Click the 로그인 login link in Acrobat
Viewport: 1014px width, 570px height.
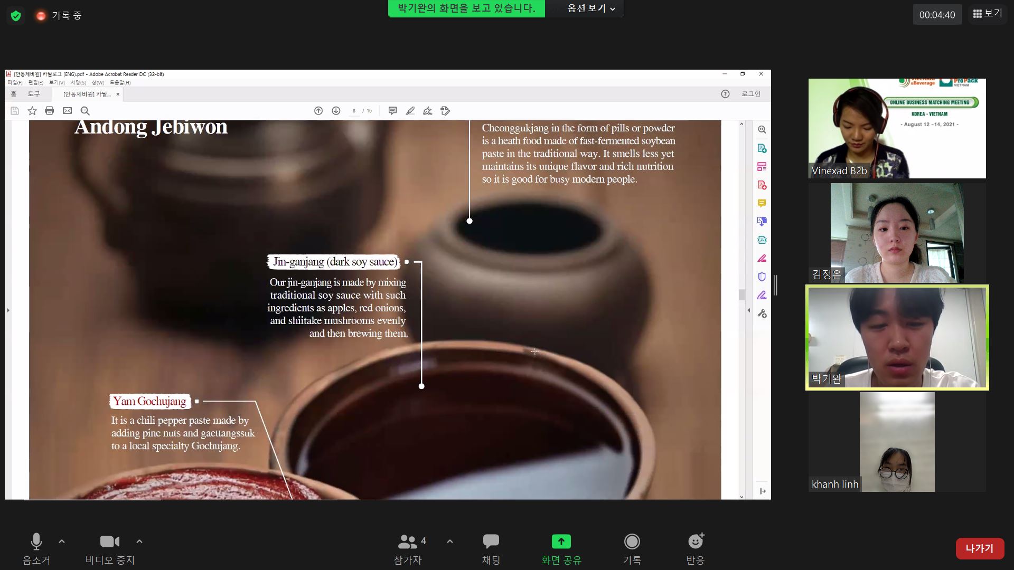tap(750, 94)
